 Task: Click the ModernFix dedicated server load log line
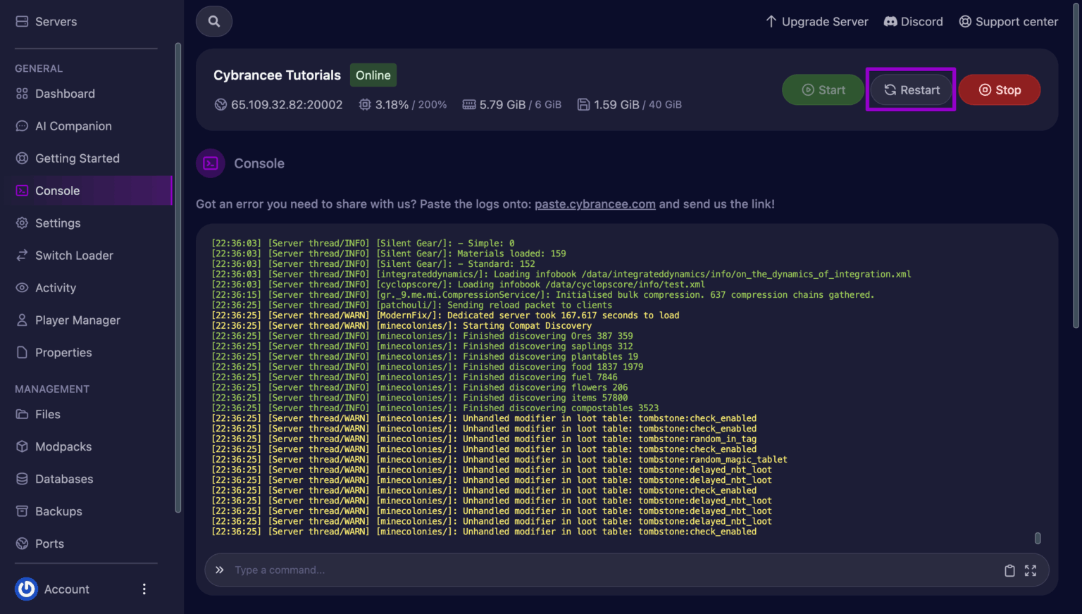[446, 315]
